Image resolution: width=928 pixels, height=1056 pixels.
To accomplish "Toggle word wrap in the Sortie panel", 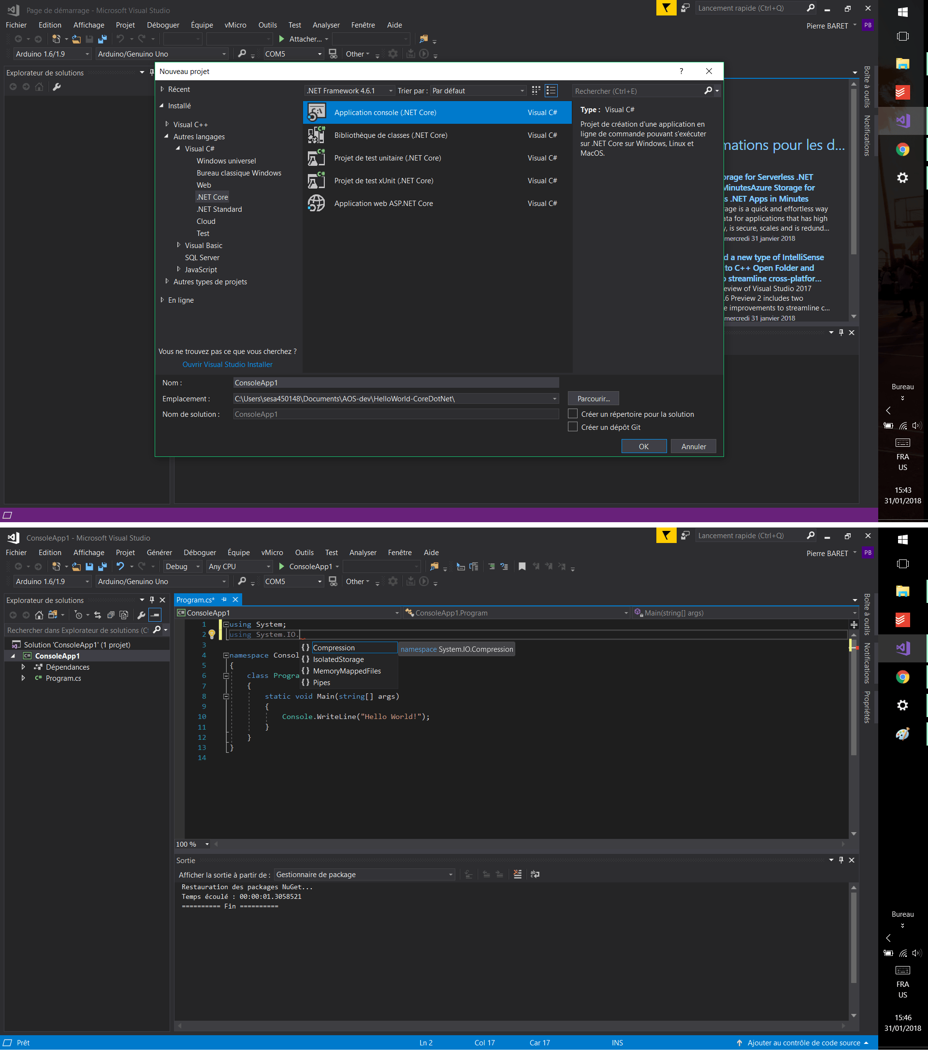I will tap(535, 875).
